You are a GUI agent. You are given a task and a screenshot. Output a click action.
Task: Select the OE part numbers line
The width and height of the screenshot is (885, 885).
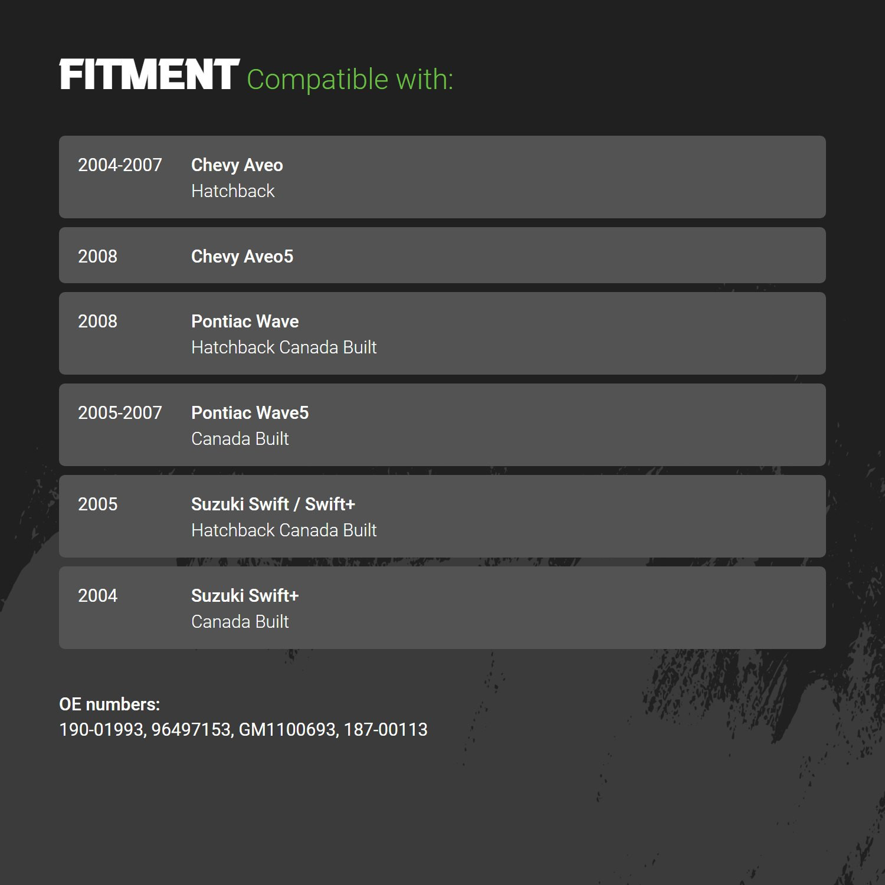tap(243, 730)
